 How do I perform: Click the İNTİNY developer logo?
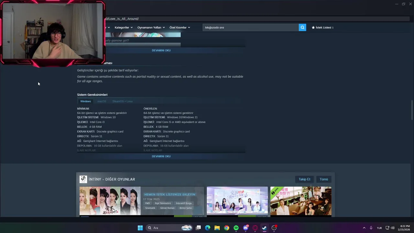pyautogui.click(x=83, y=179)
